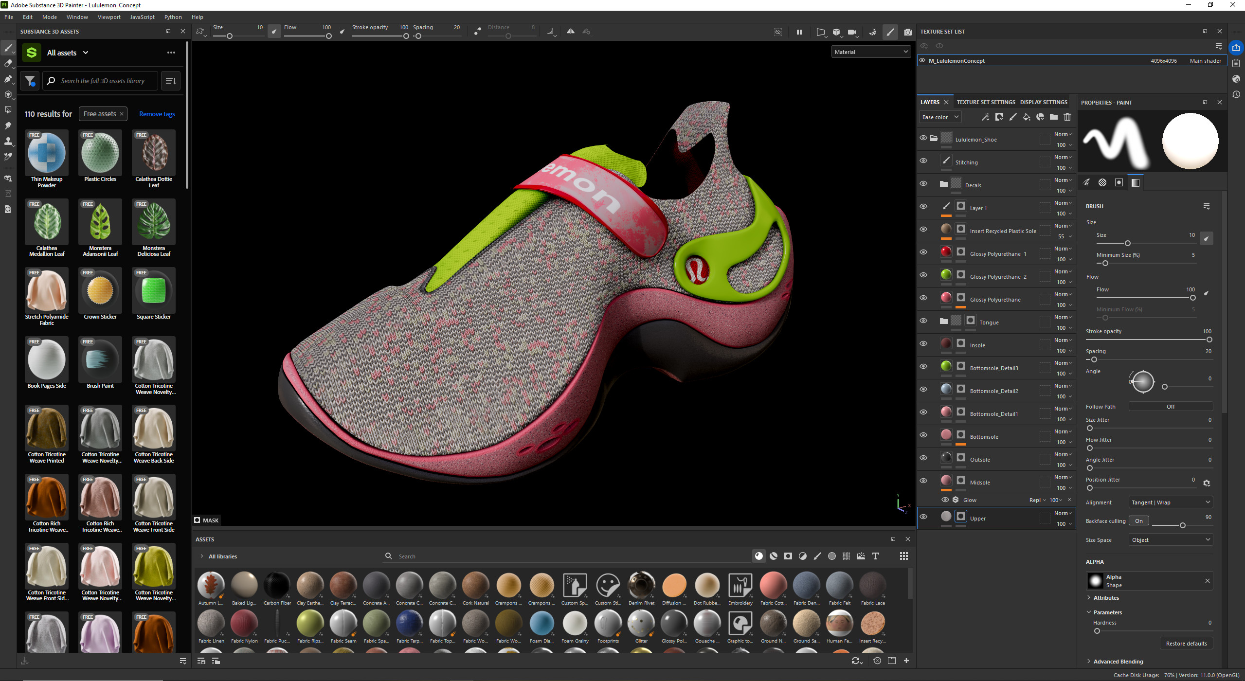Switch to Texture Set Settings tab
Viewport: 1245px width, 681px height.
coord(985,102)
